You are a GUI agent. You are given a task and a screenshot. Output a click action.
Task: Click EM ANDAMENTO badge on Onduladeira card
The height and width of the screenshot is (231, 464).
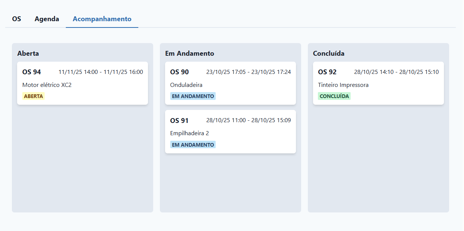193,96
